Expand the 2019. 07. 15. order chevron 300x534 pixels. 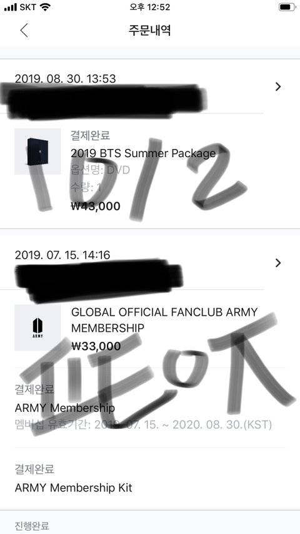(278, 263)
